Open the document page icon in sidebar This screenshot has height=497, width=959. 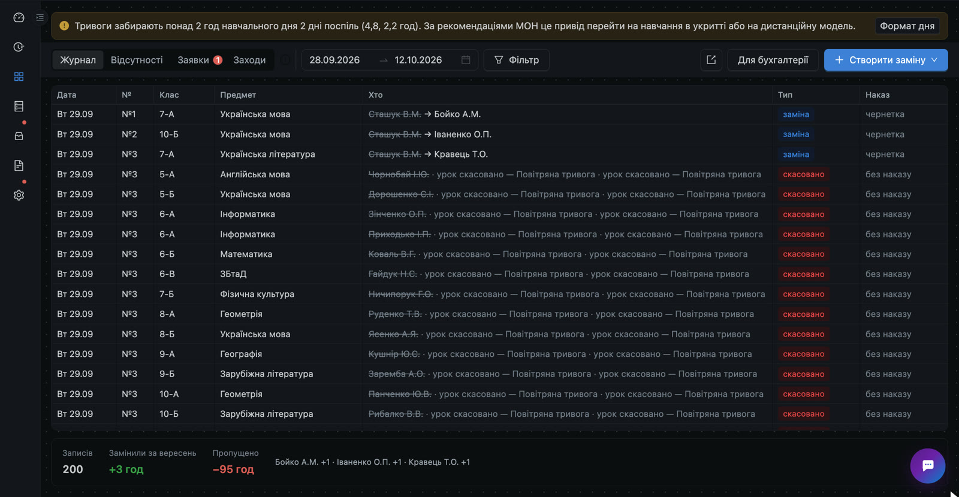(19, 165)
